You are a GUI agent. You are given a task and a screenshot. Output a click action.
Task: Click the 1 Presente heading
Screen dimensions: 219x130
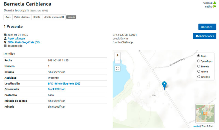click(13, 26)
